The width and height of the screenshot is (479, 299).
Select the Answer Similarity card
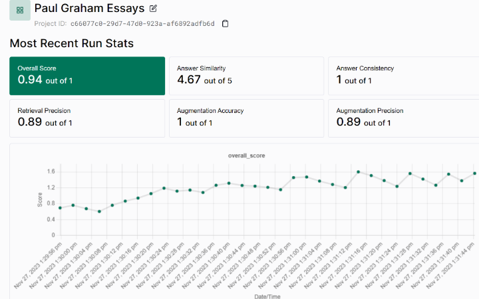pyautogui.click(x=247, y=76)
